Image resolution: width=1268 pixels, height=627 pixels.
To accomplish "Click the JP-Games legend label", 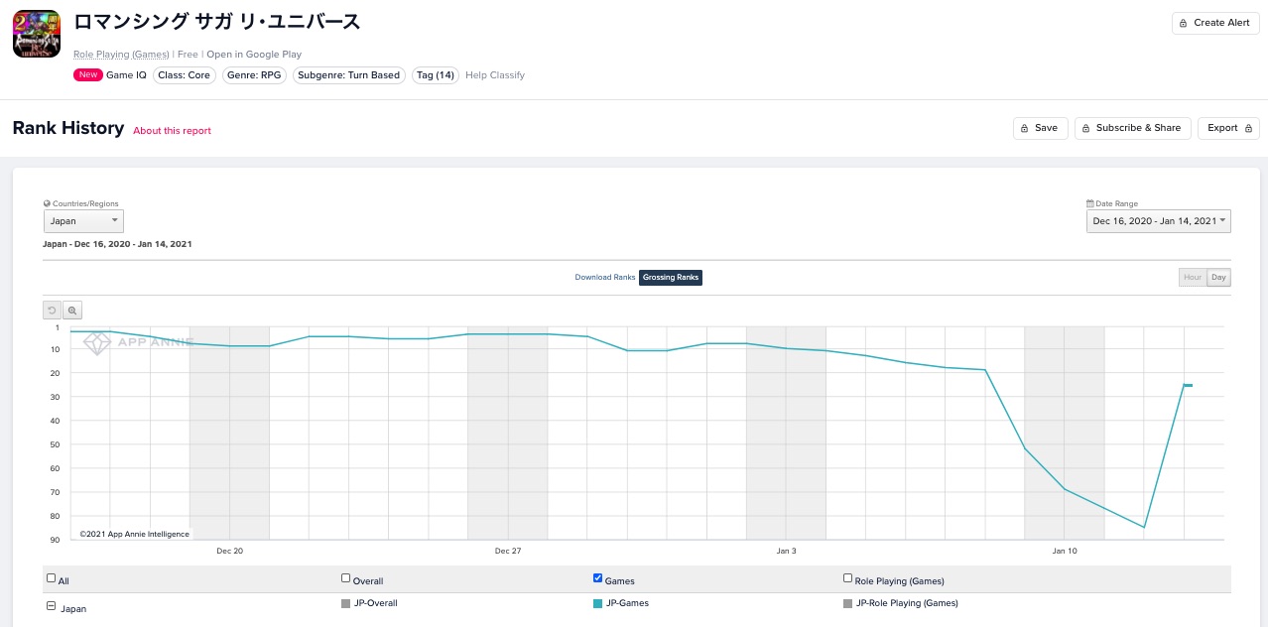I will point(627,603).
